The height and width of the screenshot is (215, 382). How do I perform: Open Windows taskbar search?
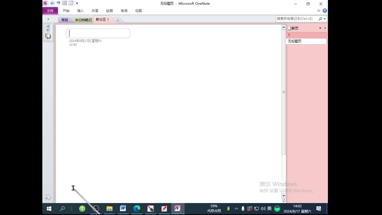(x=62, y=209)
